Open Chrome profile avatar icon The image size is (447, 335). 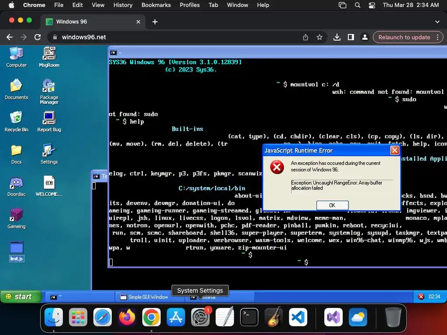(364, 37)
